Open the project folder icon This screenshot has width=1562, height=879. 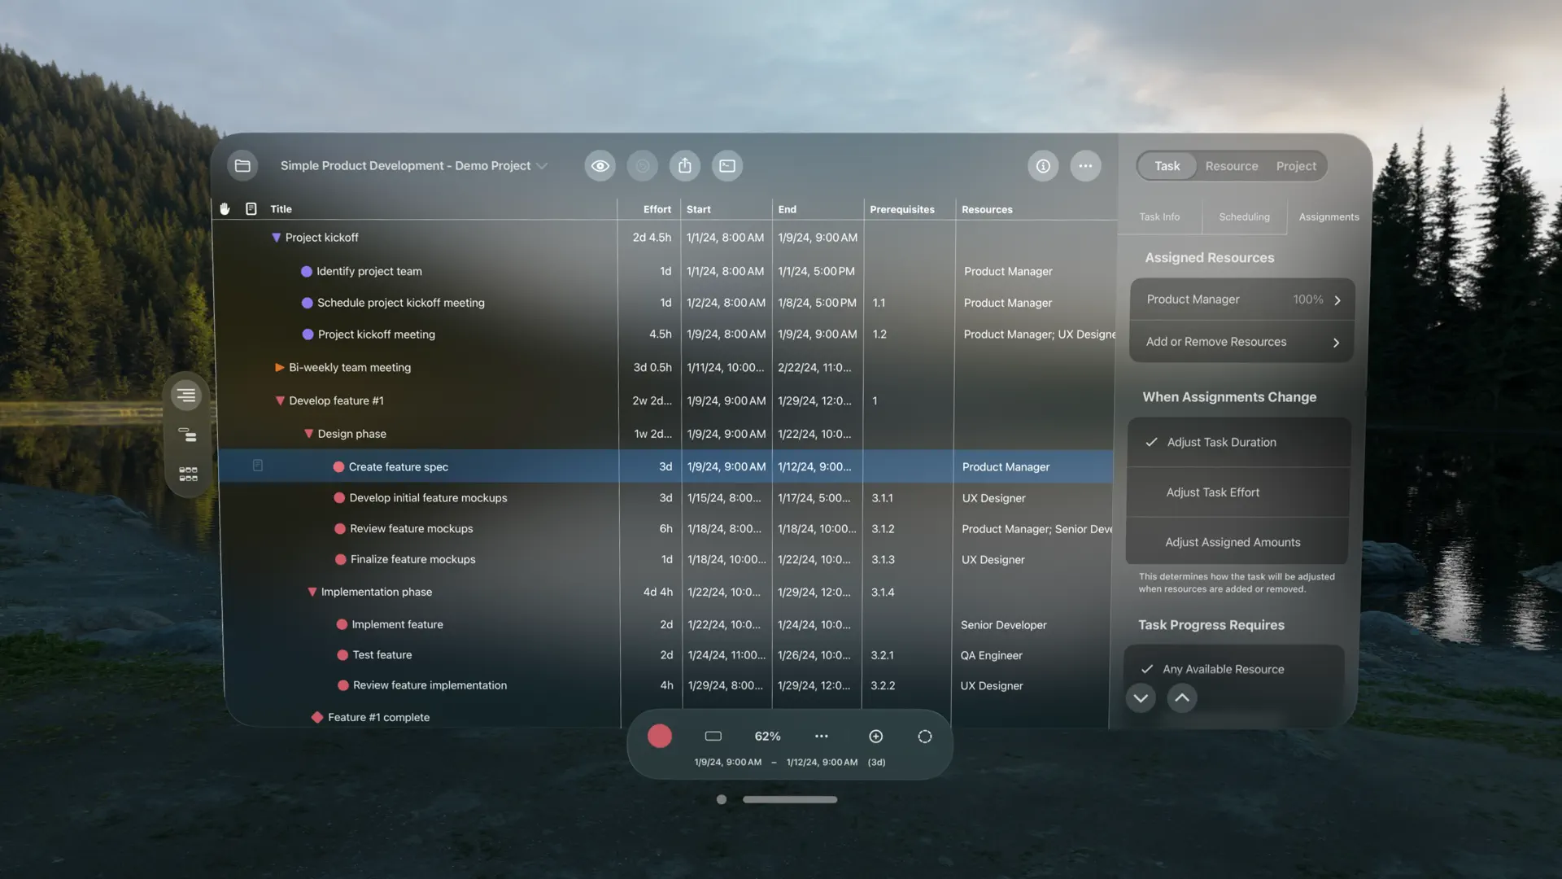tap(242, 165)
